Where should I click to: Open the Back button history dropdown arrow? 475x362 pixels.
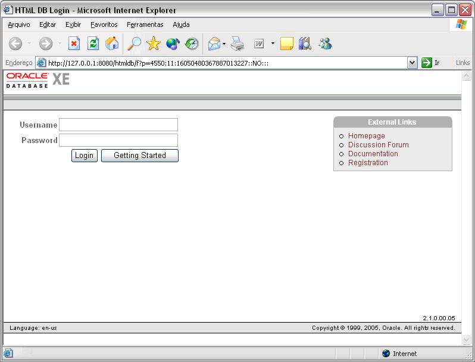pyautogui.click(x=29, y=44)
